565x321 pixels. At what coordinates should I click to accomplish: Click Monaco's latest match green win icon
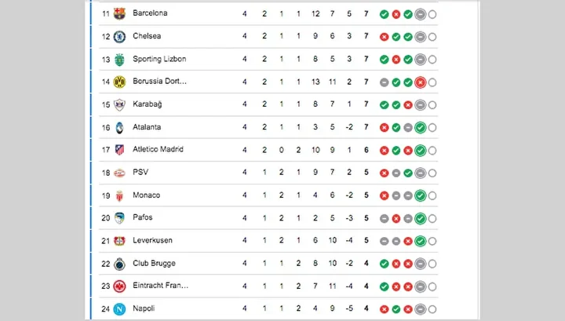pyautogui.click(x=420, y=196)
